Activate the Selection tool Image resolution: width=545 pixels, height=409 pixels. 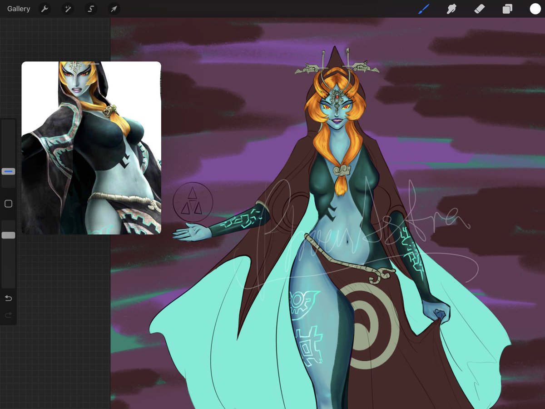90,9
